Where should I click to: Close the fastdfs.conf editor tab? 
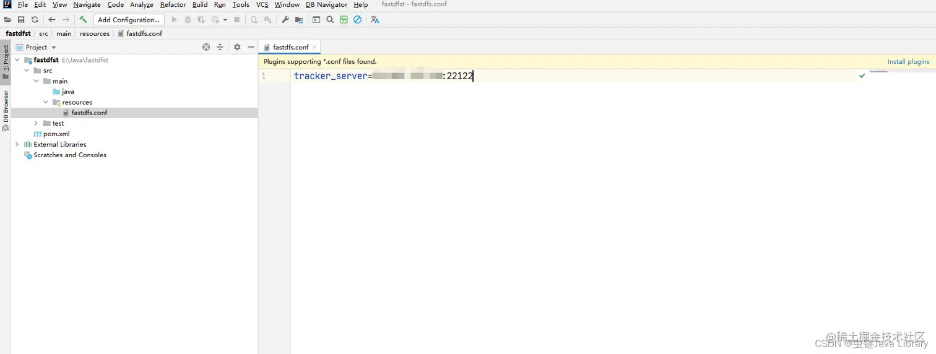coord(314,47)
